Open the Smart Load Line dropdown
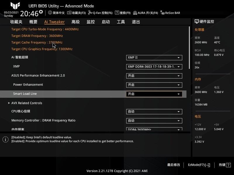This screenshot has height=175, width=234. pyautogui.click(x=154, y=94)
